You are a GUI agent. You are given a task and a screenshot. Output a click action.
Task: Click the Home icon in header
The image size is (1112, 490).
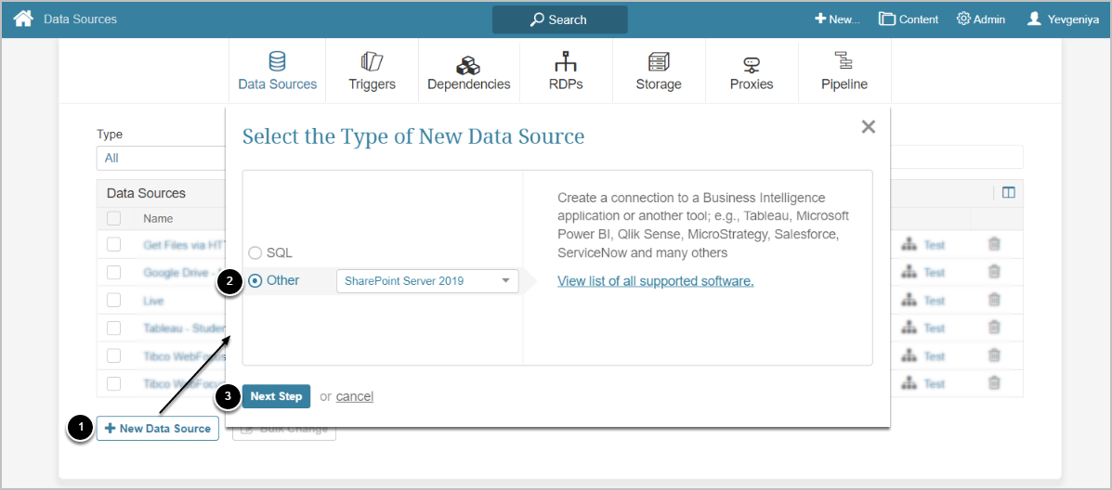(22, 19)
